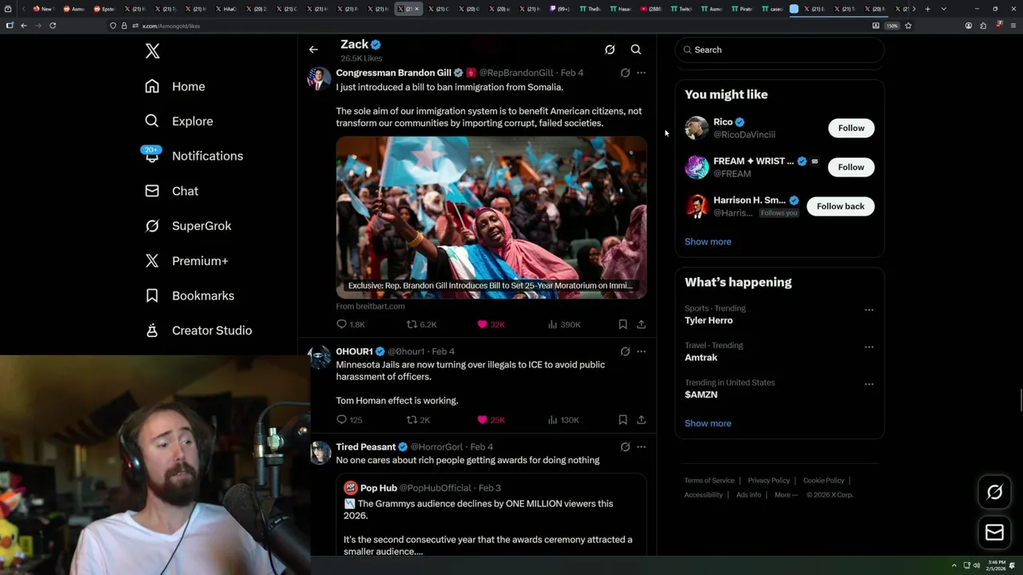This screenshot has height=575, width=1023.
Task: Open Tired Peasant profile name
Action: pos(366,447)
